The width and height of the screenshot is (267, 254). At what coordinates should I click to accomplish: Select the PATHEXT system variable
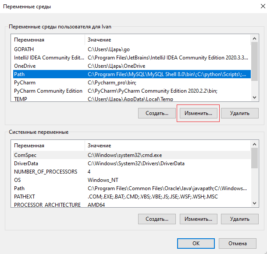point(132,197)
